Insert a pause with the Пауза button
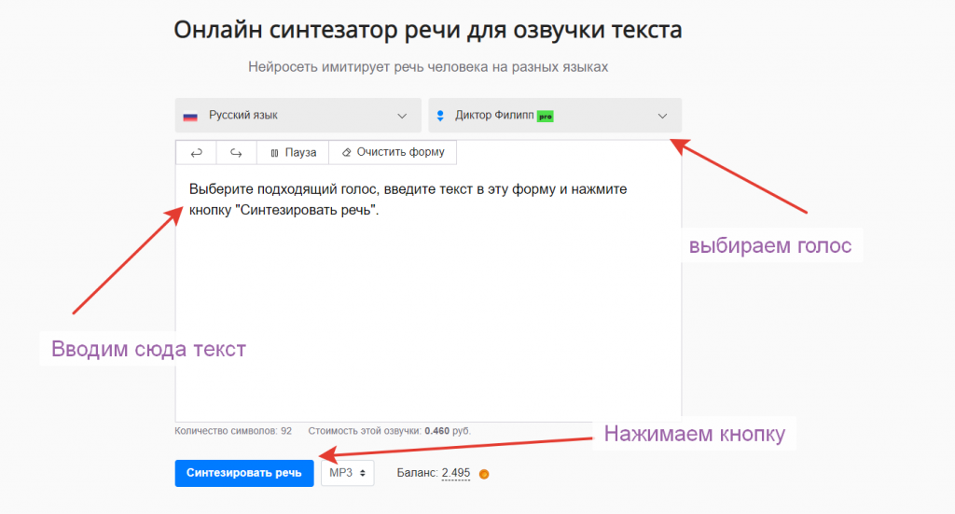 point(293,153)
